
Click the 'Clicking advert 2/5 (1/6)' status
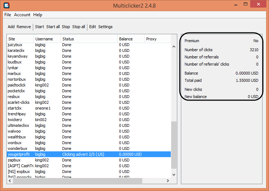coord(83,154)
